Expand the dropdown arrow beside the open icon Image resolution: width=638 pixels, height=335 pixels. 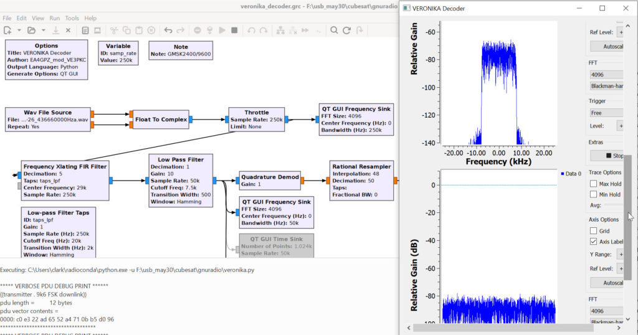click(x=42, y=30)
